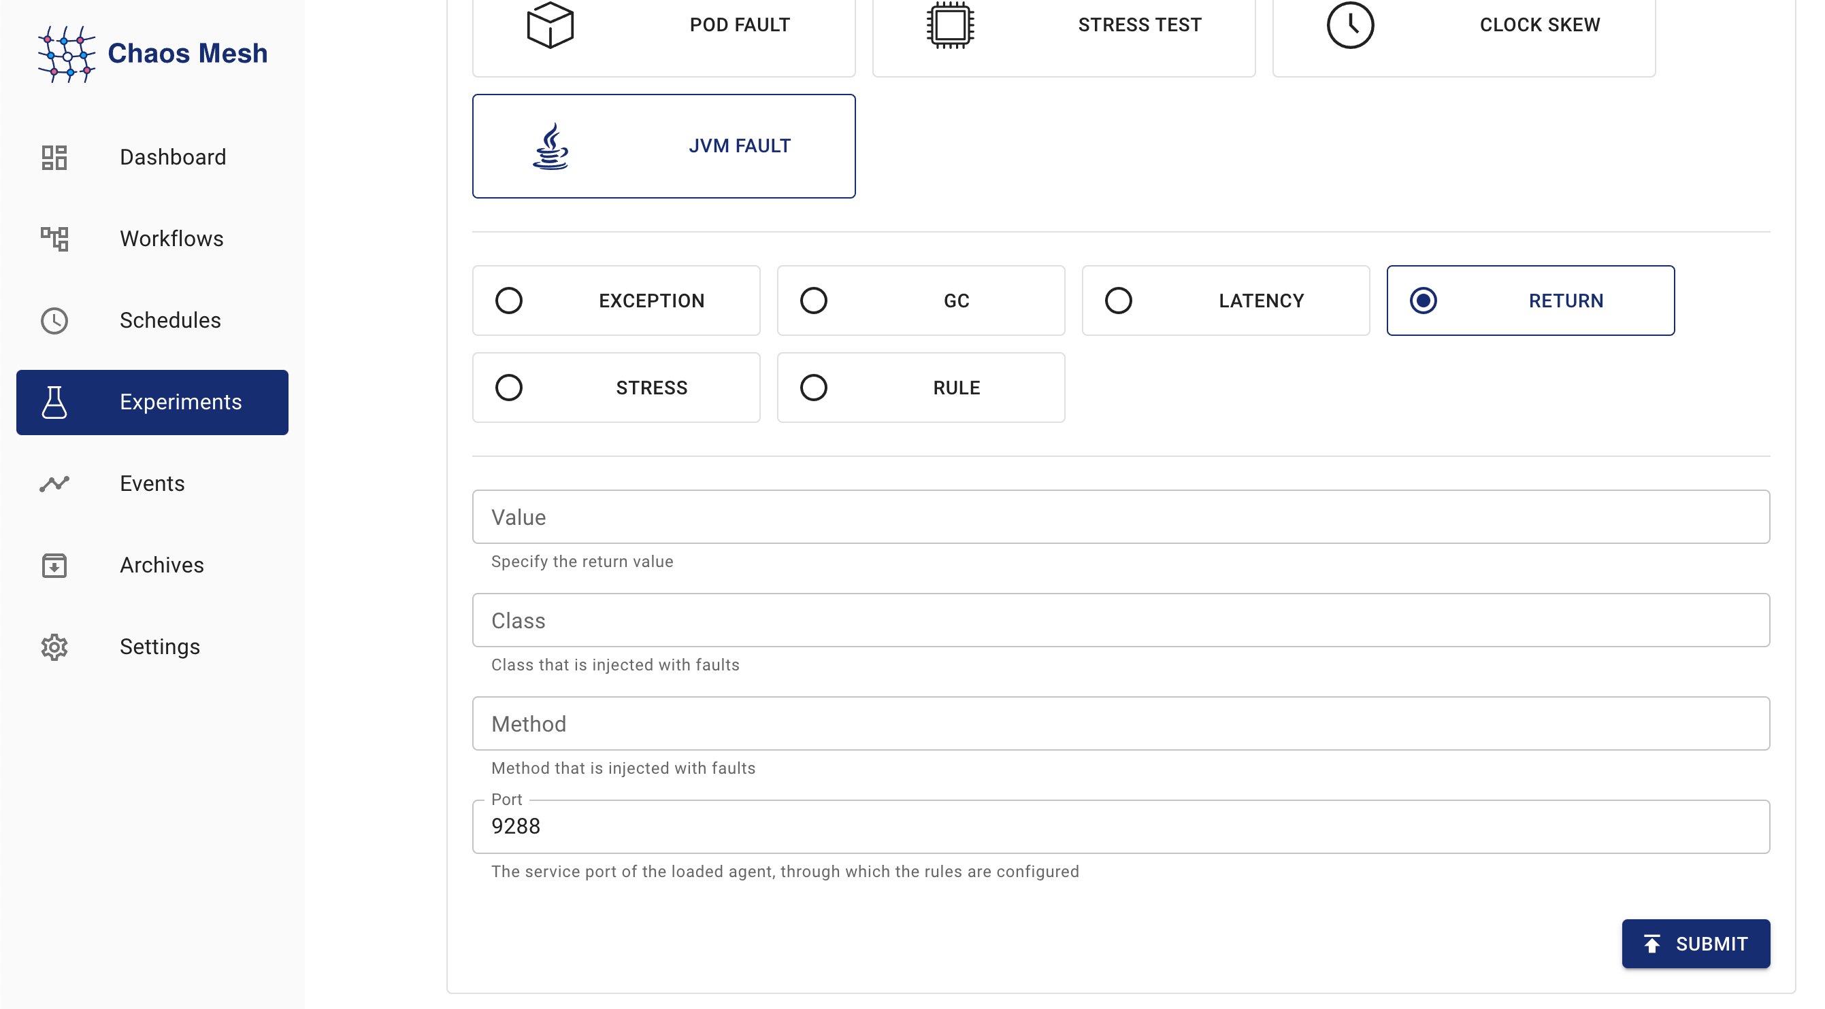1825x1009 pixels.
Task: Click the Chaos Mesh logo icon
Action: (67, 54)
